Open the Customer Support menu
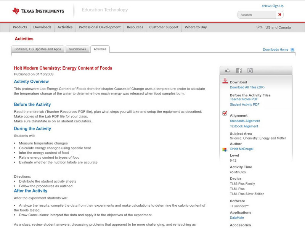The image size is (305, 228). [164, 27]
